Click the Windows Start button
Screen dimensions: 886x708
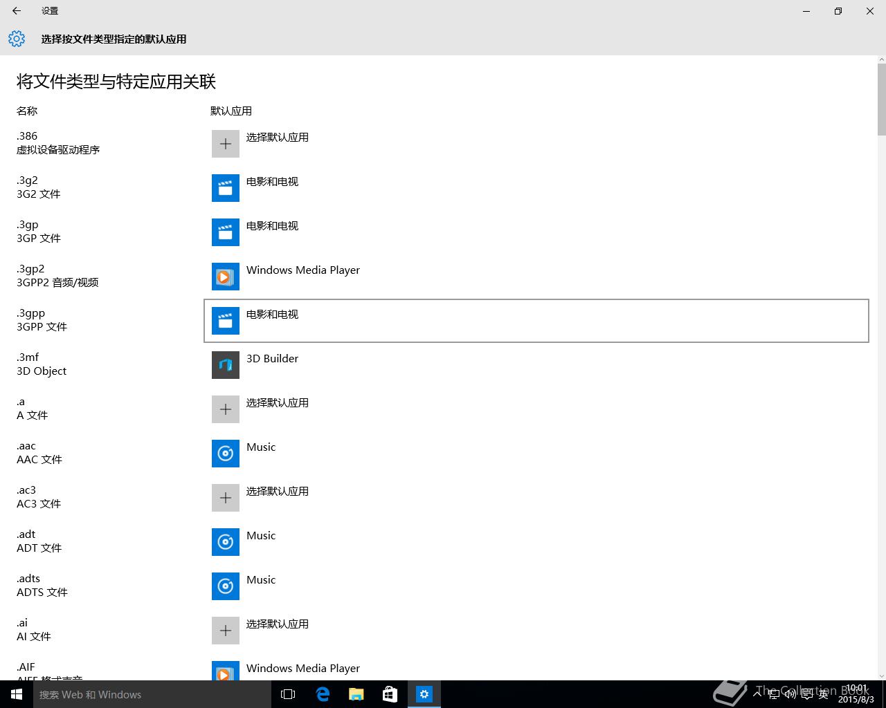click(17, 694)
